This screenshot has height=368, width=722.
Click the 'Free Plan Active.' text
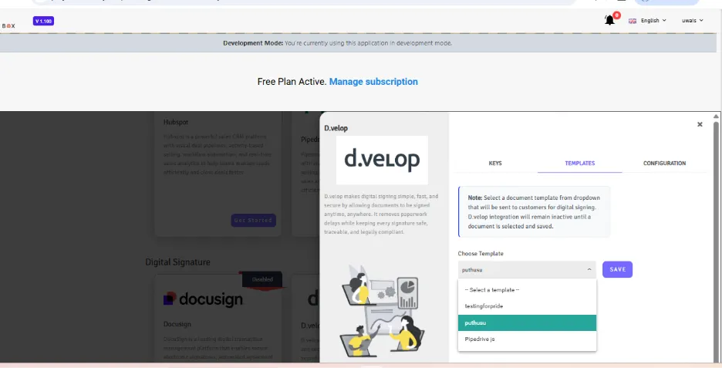tap(292, 82)
